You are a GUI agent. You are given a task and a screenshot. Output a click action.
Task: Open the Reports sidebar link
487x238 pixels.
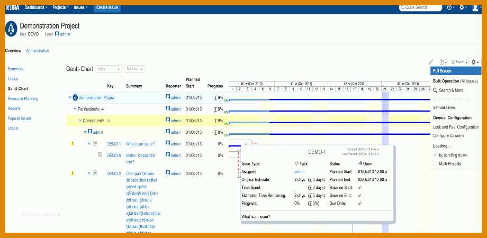pos(14,108)
